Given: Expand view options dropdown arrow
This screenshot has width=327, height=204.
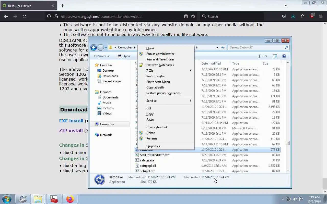Looking at the screenshot, I should tap(266, 56).
